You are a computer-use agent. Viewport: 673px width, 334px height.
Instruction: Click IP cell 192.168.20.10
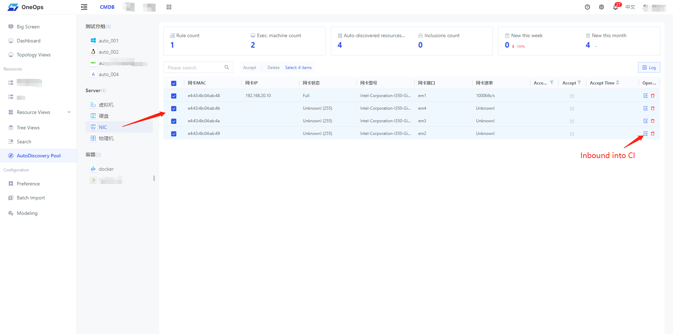258,96
